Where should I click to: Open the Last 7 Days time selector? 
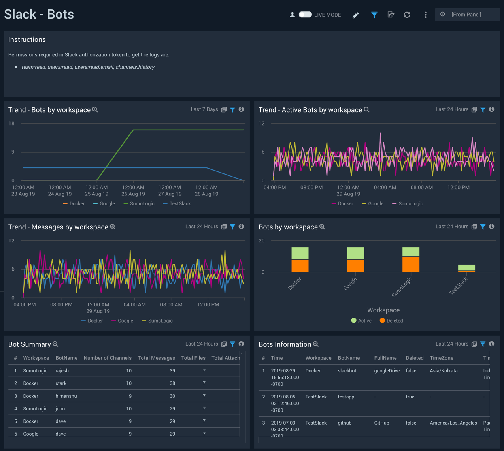click(x=205, y=109)
